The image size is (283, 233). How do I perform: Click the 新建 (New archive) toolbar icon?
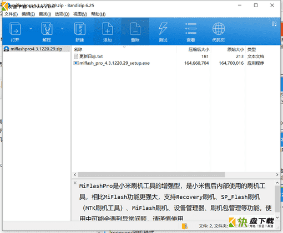(80, 32)
